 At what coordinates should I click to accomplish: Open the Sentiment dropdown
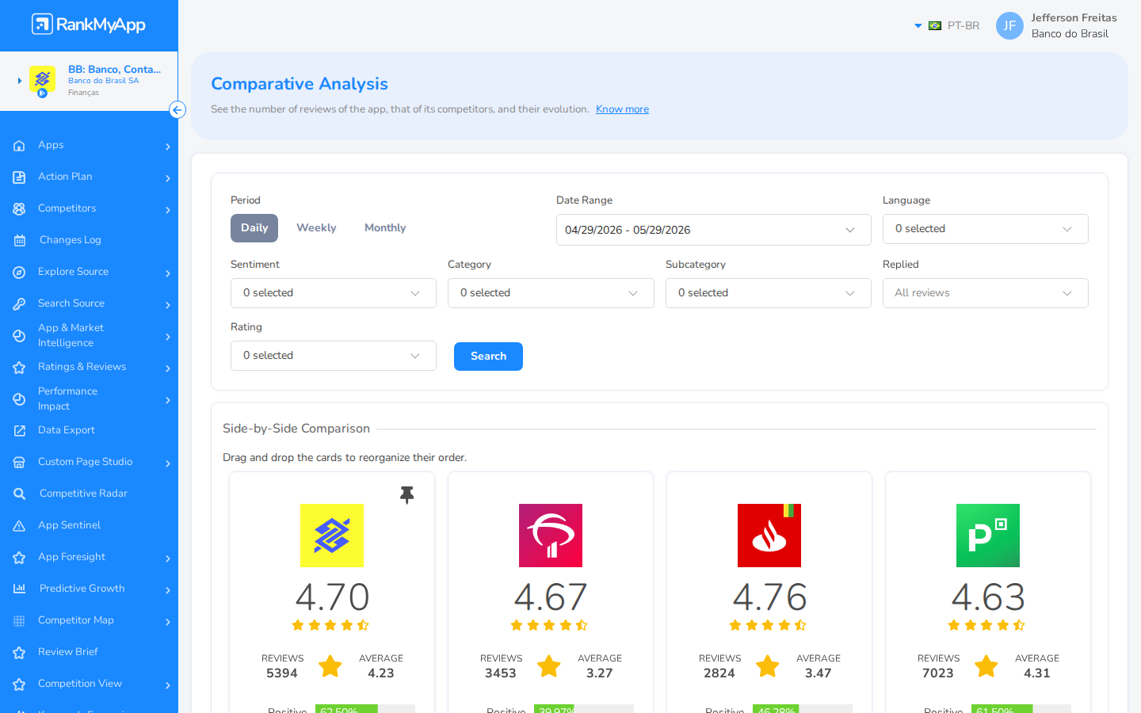334,293
